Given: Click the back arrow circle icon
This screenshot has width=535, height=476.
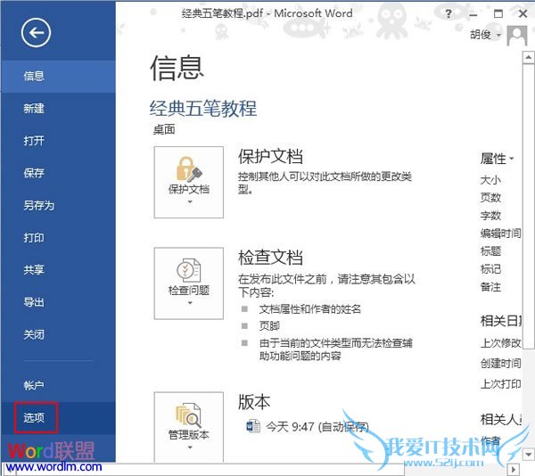Looking at the screenshot, I should pos(36,33).
